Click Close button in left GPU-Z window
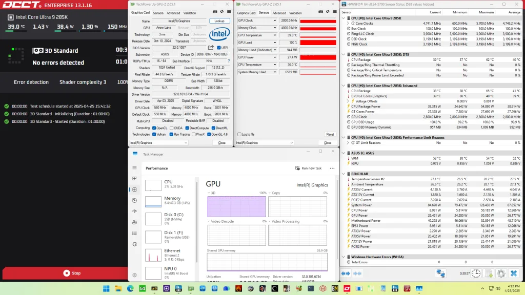Screen dimensions: 525x295 coord(221,143)
